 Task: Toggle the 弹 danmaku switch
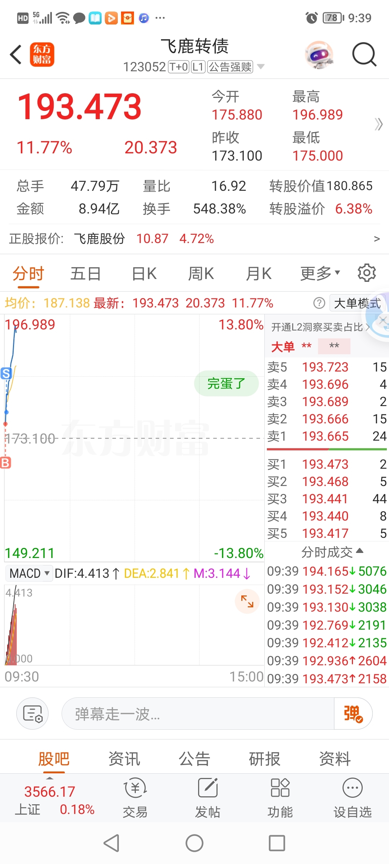coord(353,714)
